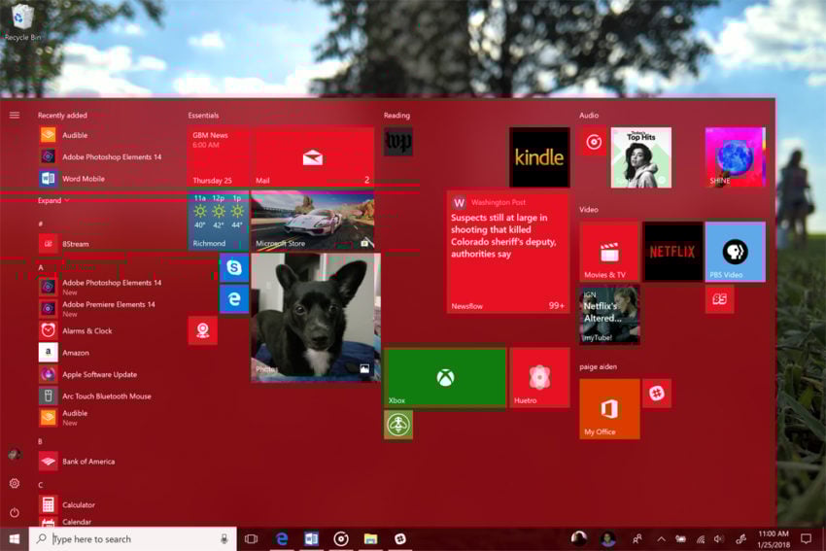
Task: Select the Essentials group heading
Action: pyautogui.click(x=203, y=116)
